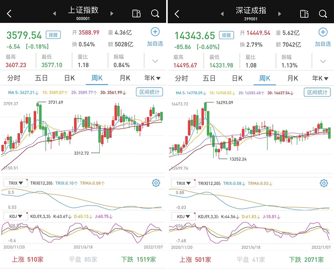Select 月K tab on 上证指数
This screenshot has width=334, height=269.
coord(125,78)
